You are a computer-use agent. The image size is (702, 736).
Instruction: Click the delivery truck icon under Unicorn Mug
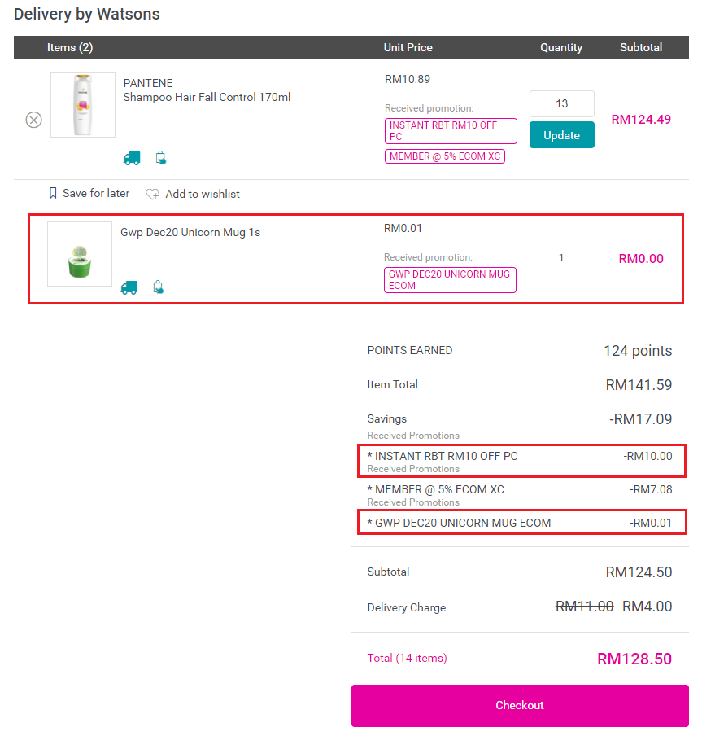(129, 287)
